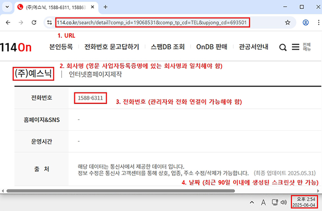The width and height of the screenshot is (322, 211).
Task: Bookmark this page with the star icon
Action: tap(288, 23)
